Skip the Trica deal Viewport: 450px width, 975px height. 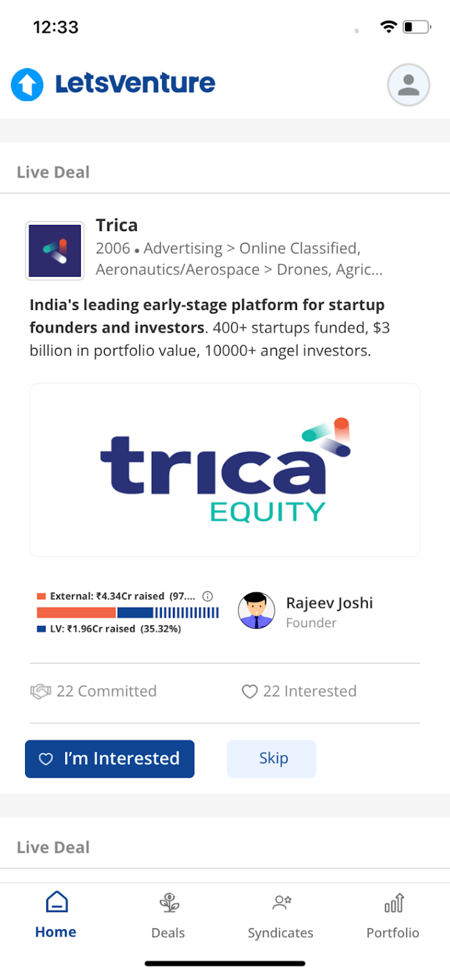[271, 759]
